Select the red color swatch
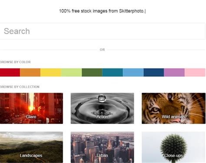 [x=10, y=72]
